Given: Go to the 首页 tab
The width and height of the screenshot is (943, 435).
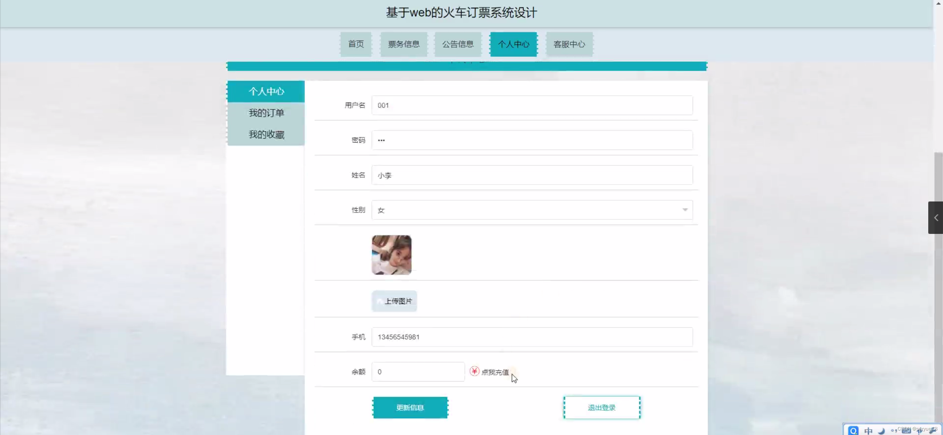Looking at the screenshot, I should tap(356, 44).
